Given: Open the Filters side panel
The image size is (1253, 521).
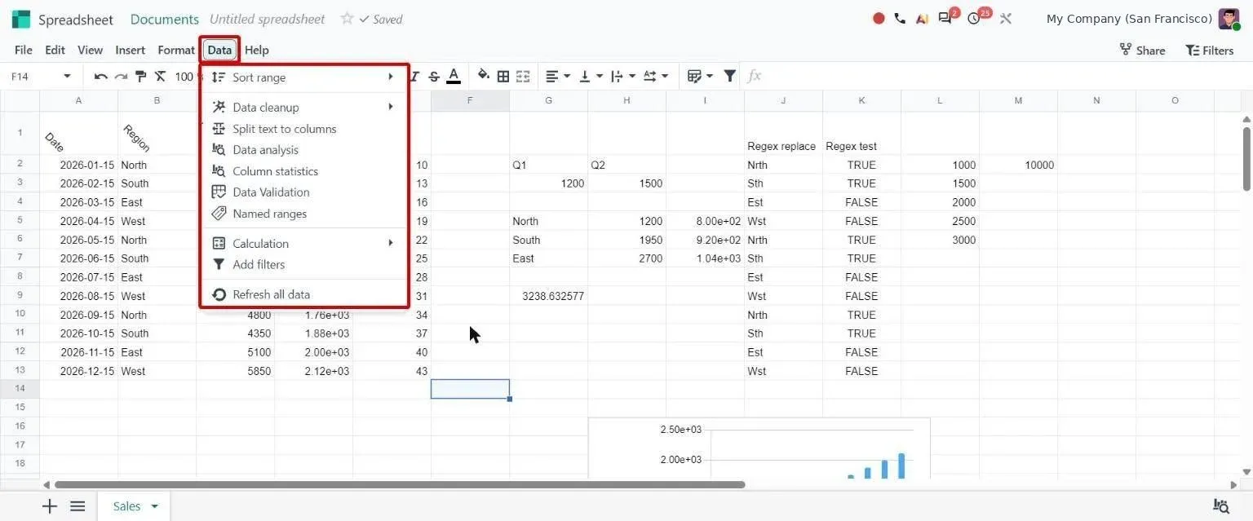Looking at the screenshot, I should pyautogui.click(x=1209, y=50).
